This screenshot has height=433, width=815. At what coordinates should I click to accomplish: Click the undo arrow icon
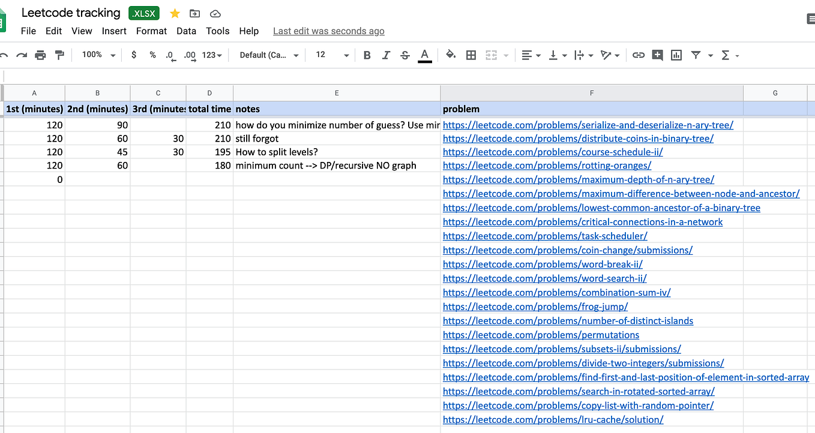coord(4,55)
